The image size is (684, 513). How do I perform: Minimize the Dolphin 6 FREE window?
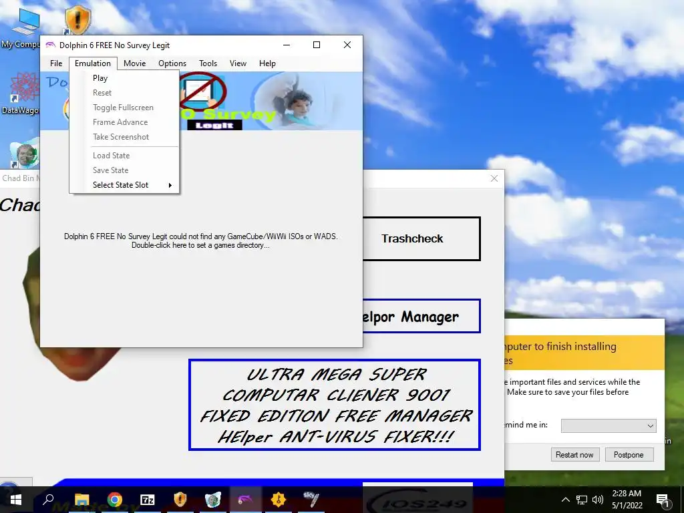pyautogui.click(x=287, y=45)
